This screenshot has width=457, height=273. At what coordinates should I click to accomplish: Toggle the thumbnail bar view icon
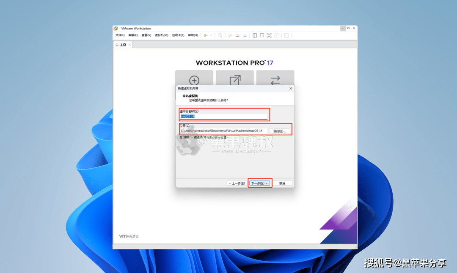click(262, 35)
